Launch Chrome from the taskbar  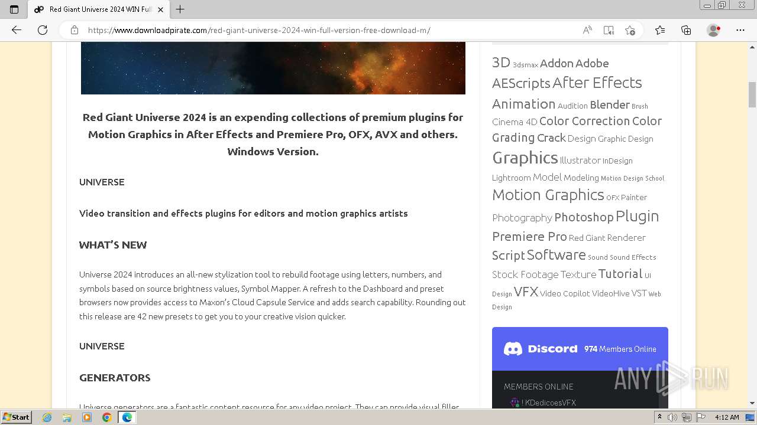coord(106,417)
